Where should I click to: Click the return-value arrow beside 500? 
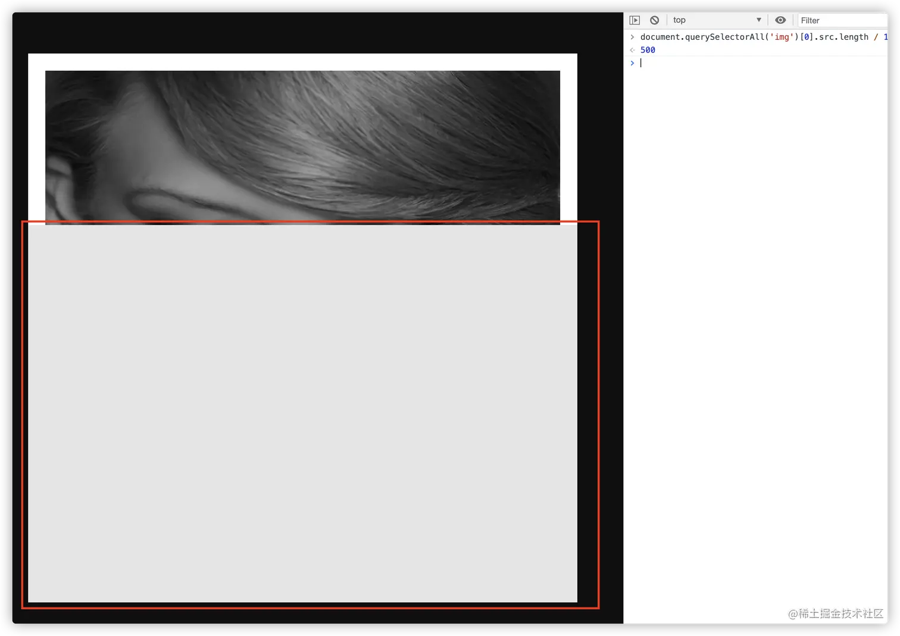(x=632, y=50)
